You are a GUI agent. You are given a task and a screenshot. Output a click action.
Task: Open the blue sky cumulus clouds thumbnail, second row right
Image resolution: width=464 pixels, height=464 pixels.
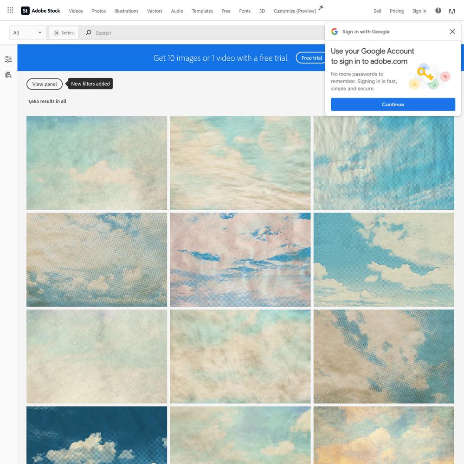pos(384,259)
